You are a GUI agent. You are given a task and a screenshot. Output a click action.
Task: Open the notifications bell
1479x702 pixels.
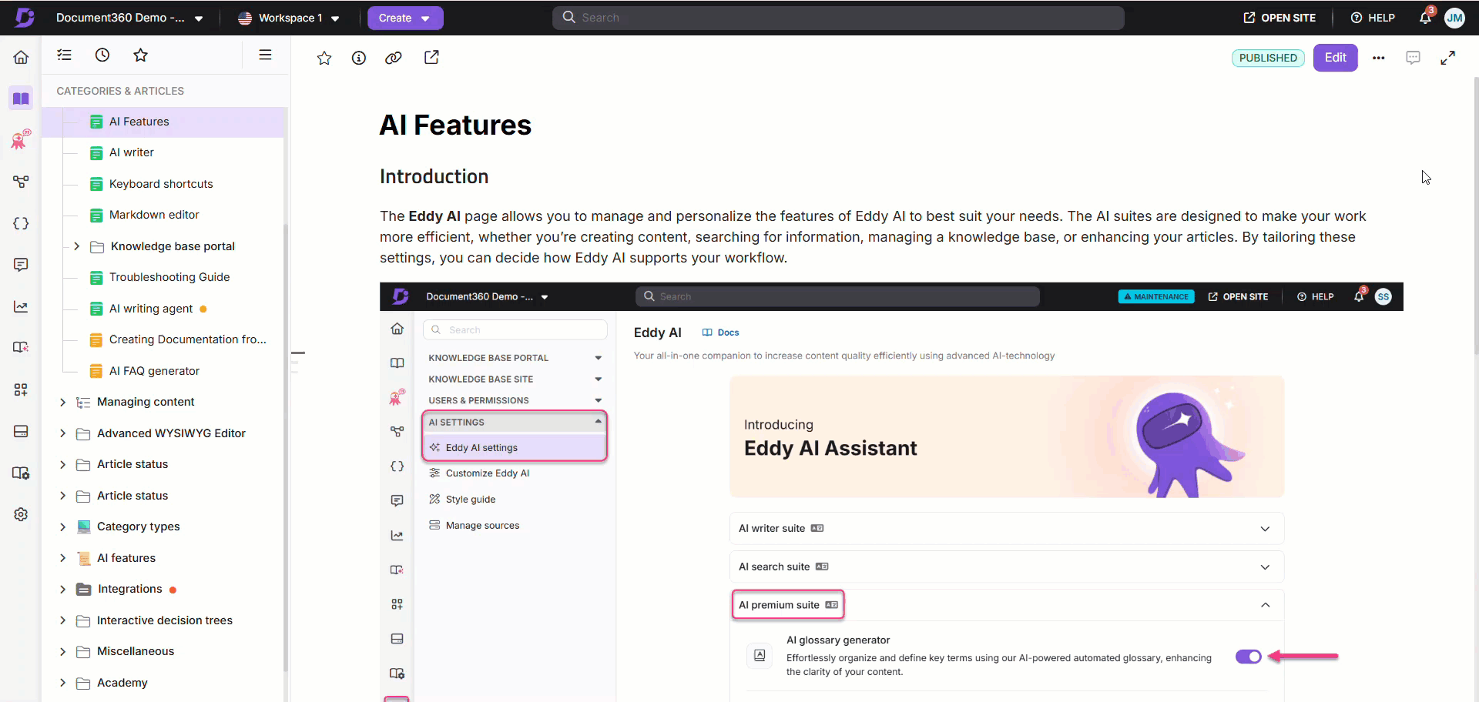1425,18
